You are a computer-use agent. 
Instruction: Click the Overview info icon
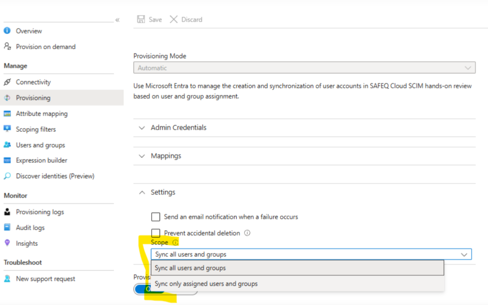pyautogui.click(x=7, y=30)
